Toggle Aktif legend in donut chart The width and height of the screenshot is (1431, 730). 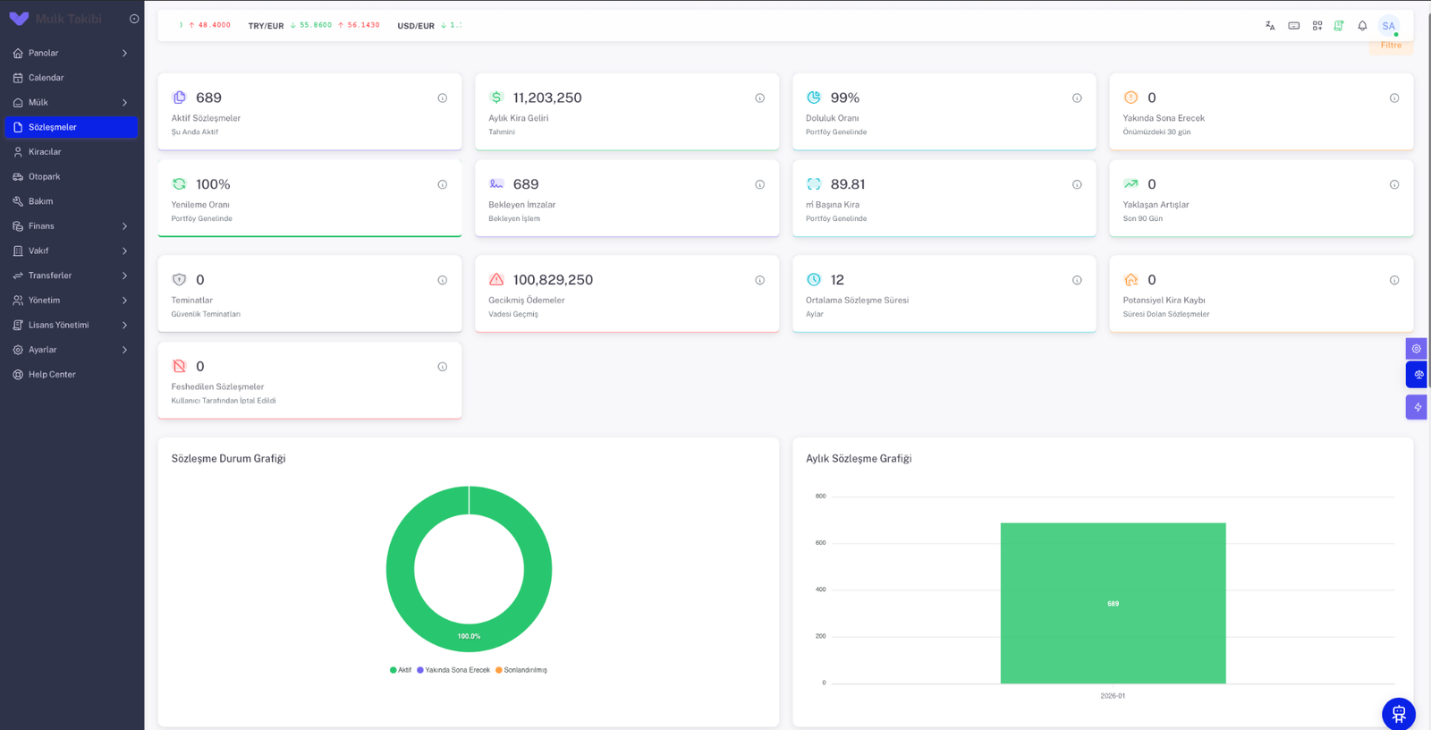pyautogui.click(x=401, y=670)
